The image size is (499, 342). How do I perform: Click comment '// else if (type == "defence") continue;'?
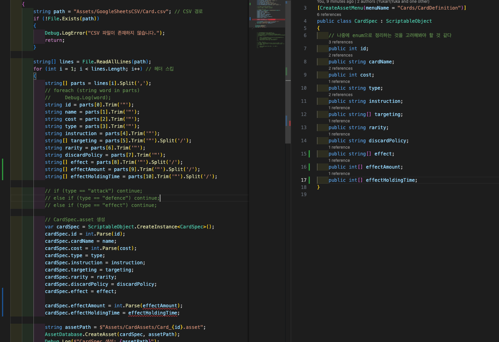tap(102, 198)
